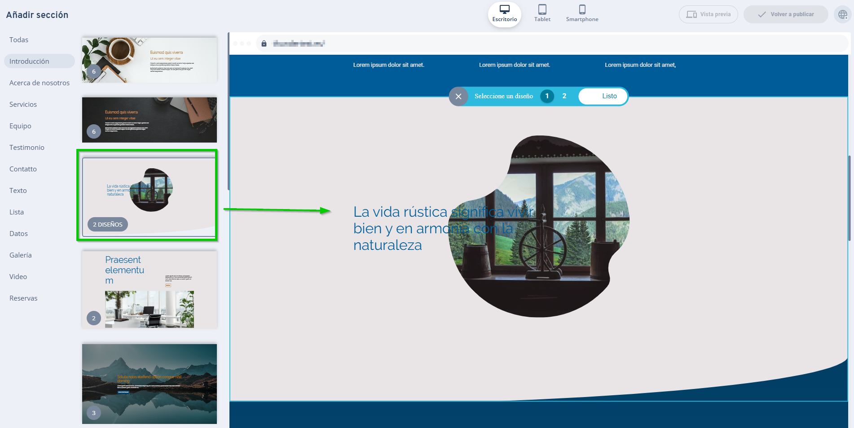Click Volver a publicar button

pyautogui.click(x=786, y=14)
